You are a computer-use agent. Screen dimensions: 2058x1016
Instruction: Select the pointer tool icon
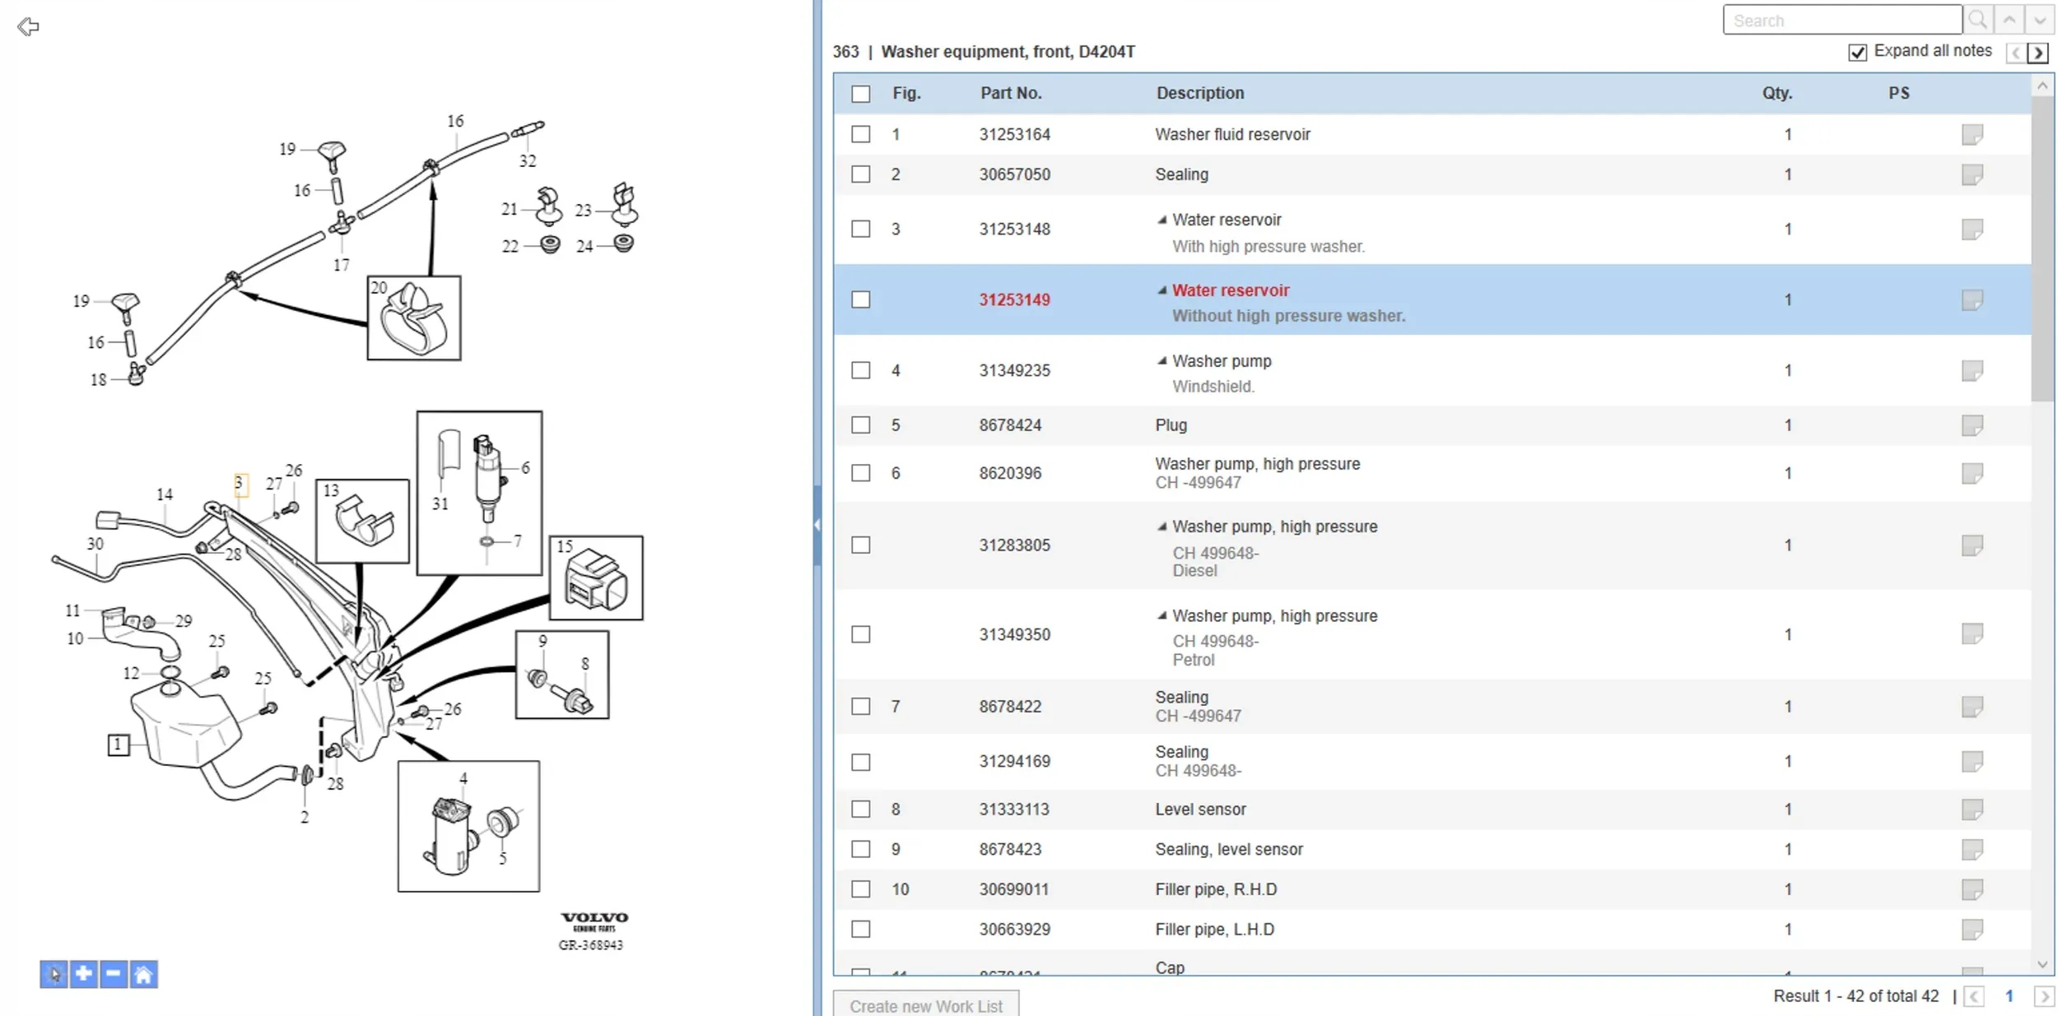point(54,975)
